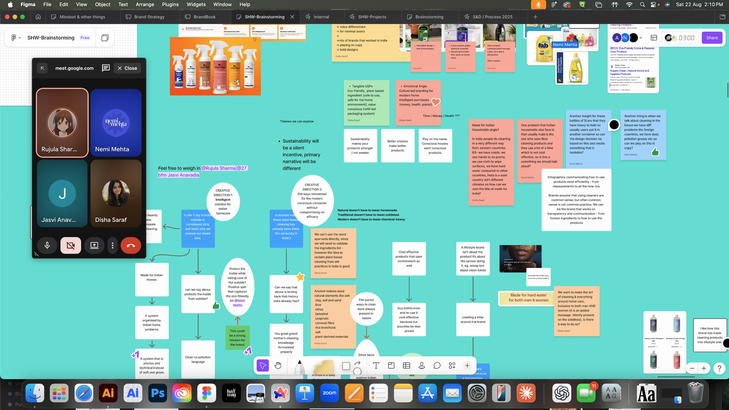Image resolution: width=729 pixels, height=410 pixels.
Task: Close the Google Meet panel
Action: click(x=127, y=68)
